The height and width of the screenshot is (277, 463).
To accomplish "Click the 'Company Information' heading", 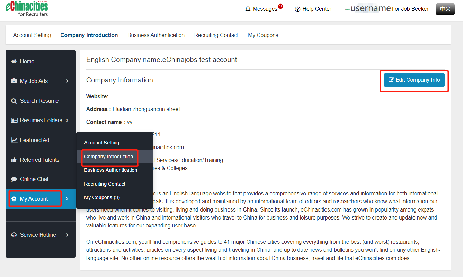I will click(x=119, y=80).
